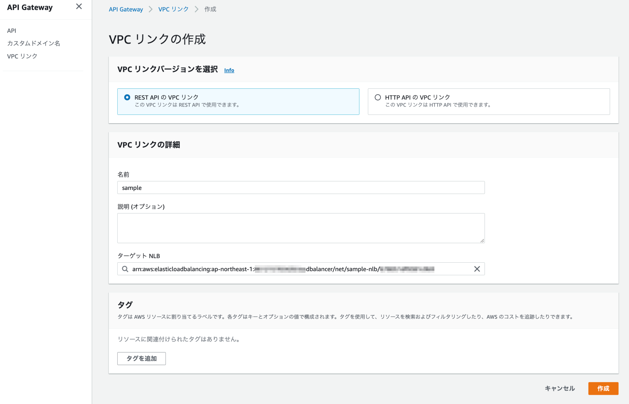Open the Info link beside VPC リンクバージョンを選択

click(229, 70)
